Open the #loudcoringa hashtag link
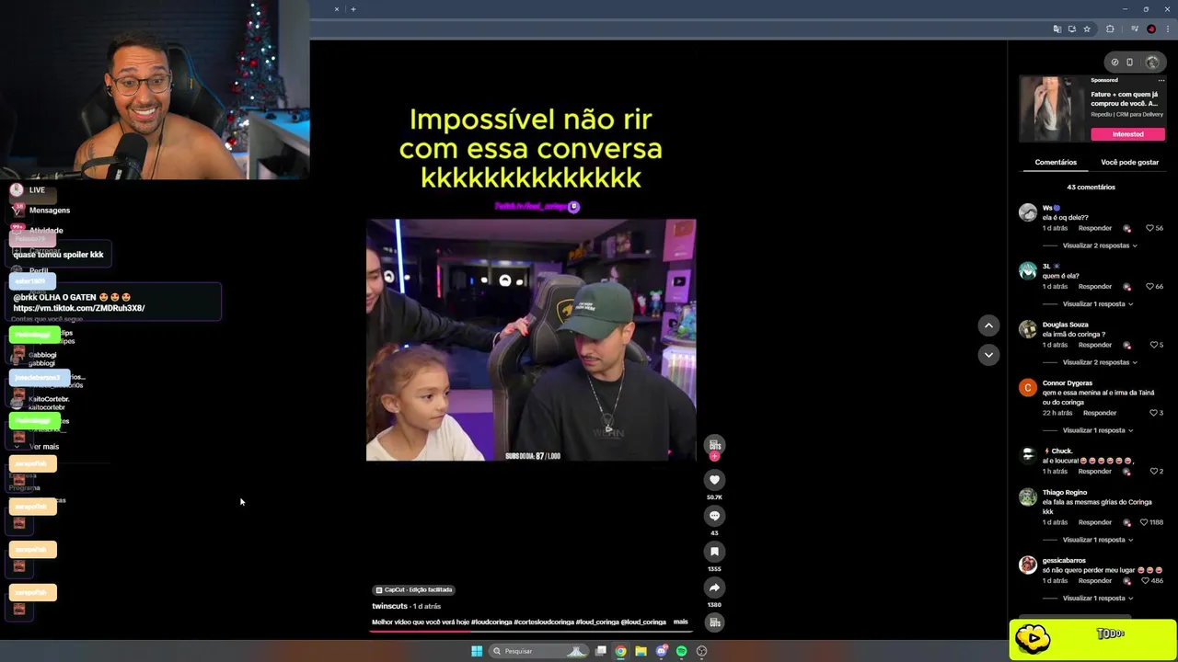The image size is (1178, 662). point(491,622)
